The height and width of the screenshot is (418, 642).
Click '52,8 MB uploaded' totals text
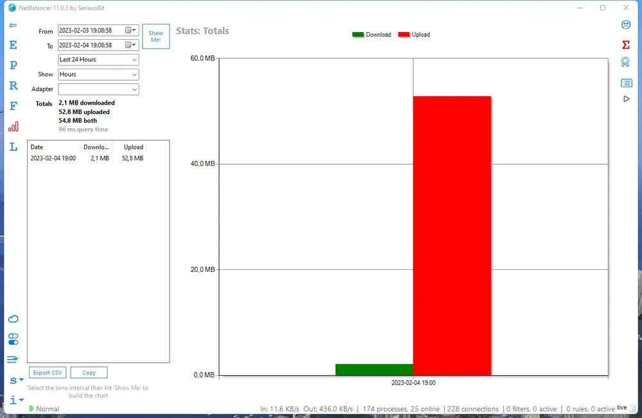[x=84, y=112]
